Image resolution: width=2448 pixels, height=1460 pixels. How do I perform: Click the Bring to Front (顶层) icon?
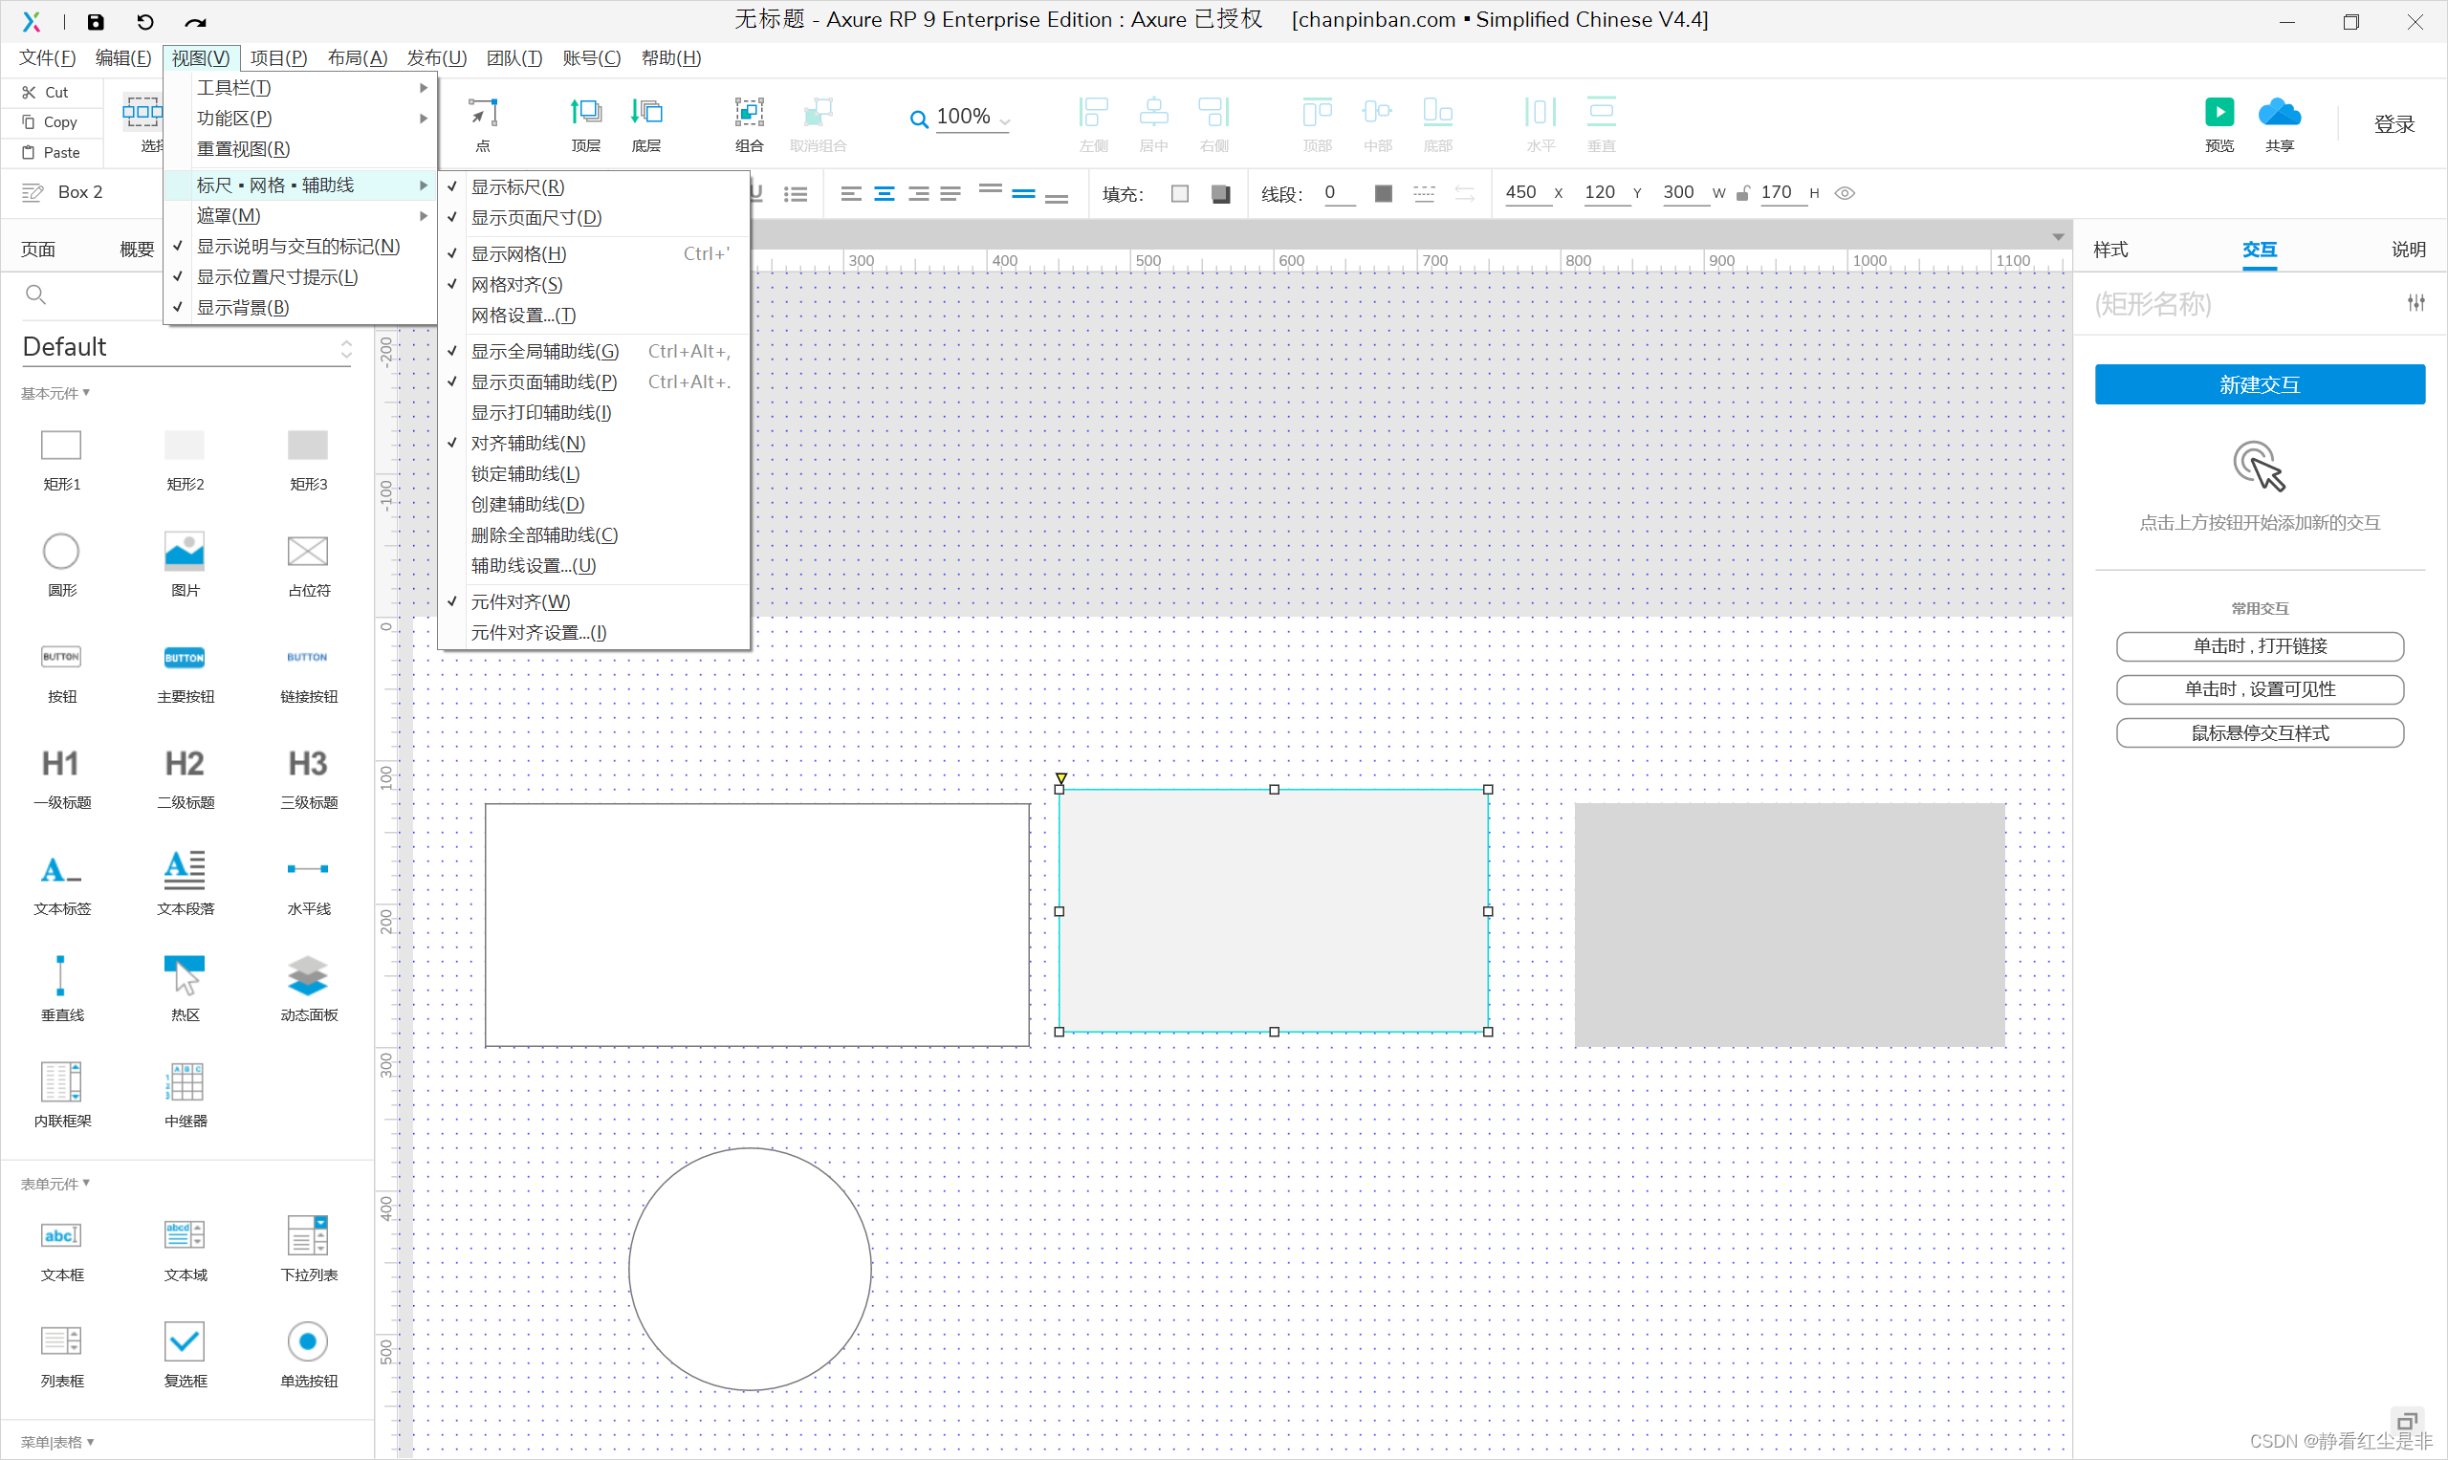coord(585,113)
